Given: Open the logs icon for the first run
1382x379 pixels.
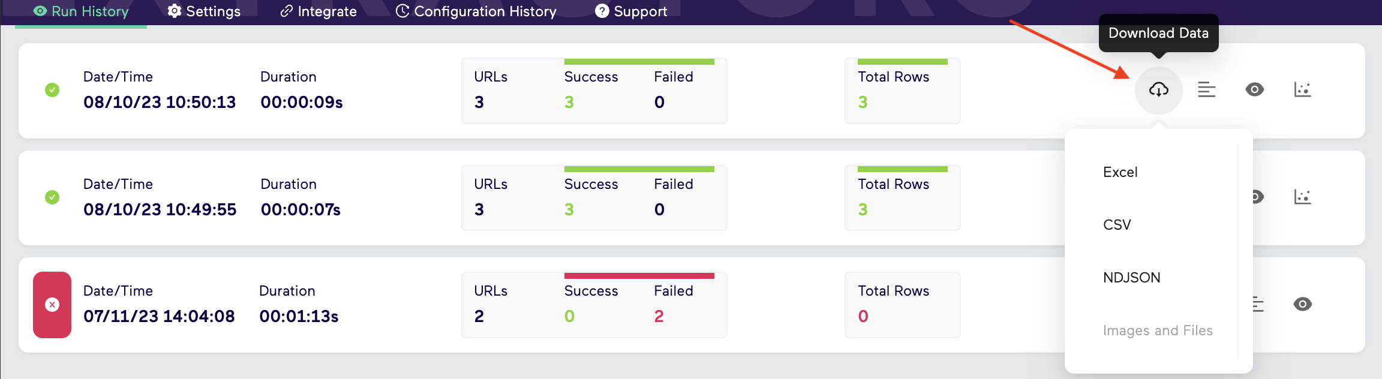Looking at the screenshot, I should coord(1206,90).
